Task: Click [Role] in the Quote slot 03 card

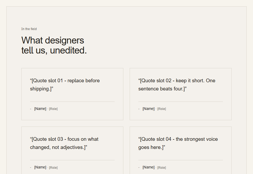Action: (x=53, y=168)
